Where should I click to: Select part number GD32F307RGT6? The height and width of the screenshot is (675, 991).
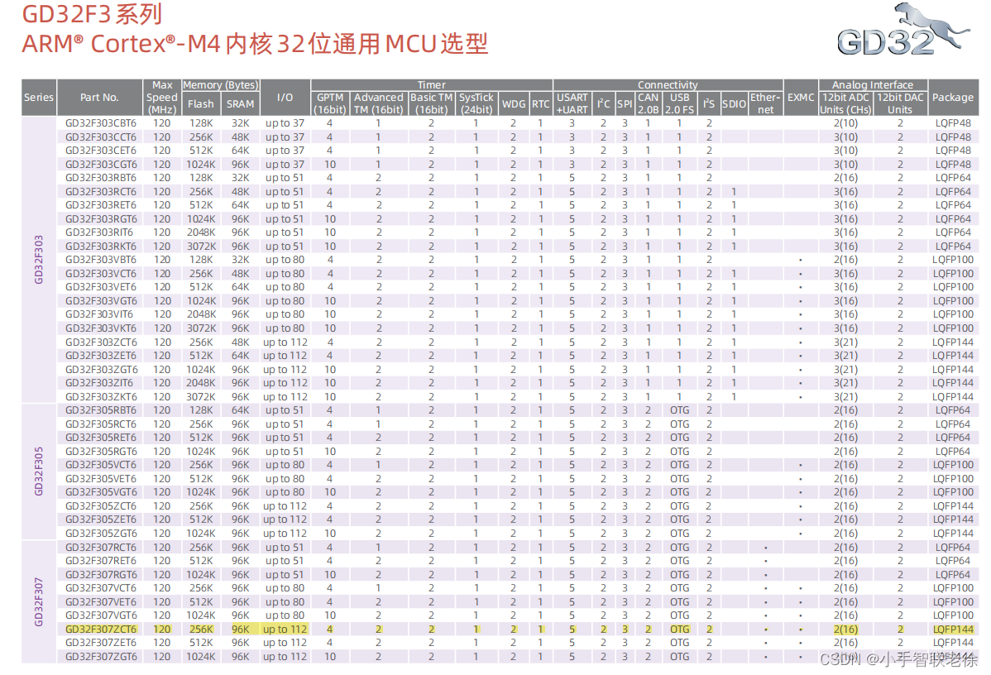pos(101,575)
